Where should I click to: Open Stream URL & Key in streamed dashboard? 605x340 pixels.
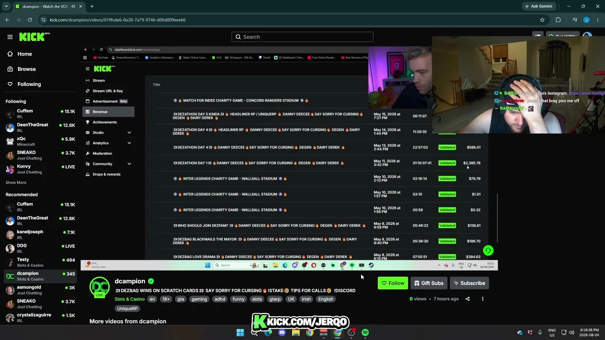coord(108,91)
